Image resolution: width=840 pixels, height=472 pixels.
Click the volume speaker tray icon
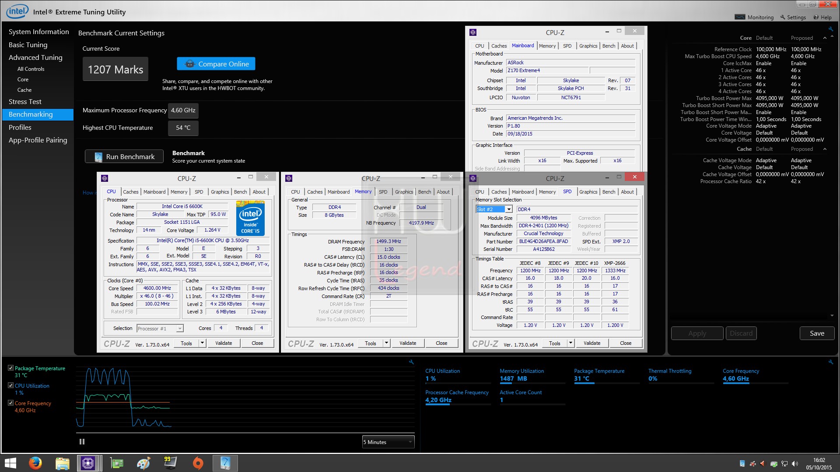click(x=795, y=464)
